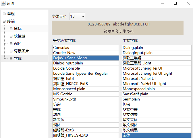
Task: Collapse the 常规 tree node icon
Action: pyautogui.click(x=4, y=14)
